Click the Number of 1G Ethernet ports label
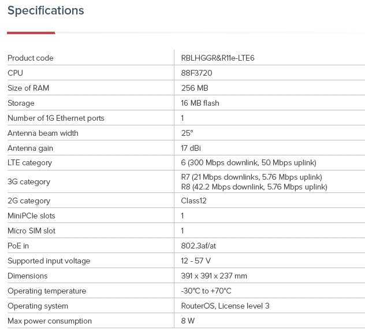This screenshot has height=334, width=365. pos(56,118)
